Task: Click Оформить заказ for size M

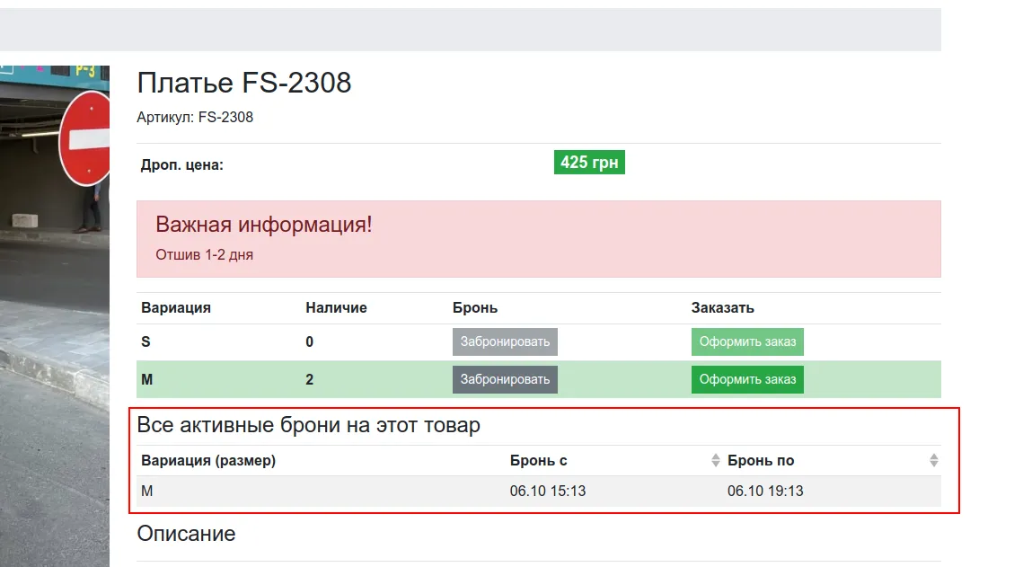Action: coord(747,380)
